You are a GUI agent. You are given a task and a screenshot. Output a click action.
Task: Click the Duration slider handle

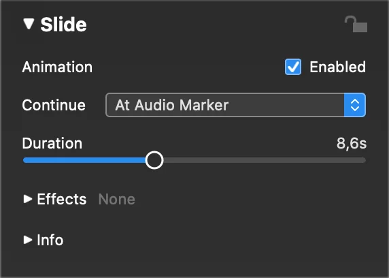pos(154,160)
